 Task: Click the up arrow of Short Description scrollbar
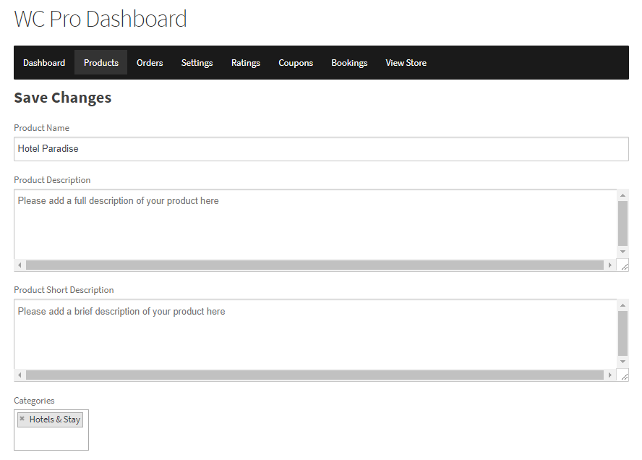623,304
